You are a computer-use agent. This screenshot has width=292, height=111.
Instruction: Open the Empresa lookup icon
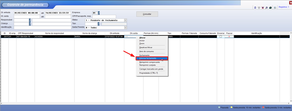(99, 13)
